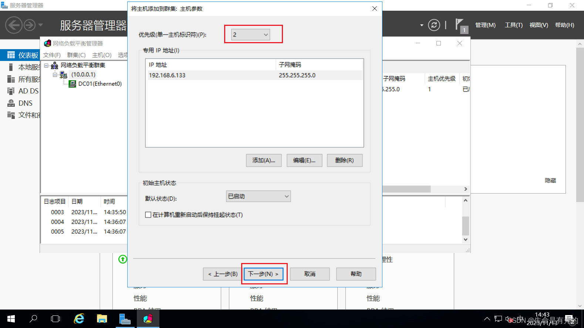This screenshot has width=584, height=328.
Task: Collapse the (10.0.0.1) cluster node
Action: pos(55,75)
